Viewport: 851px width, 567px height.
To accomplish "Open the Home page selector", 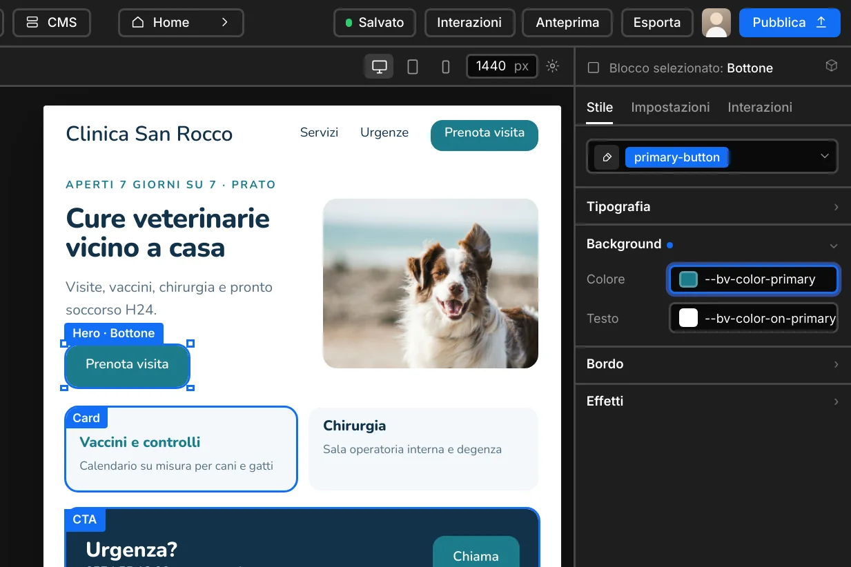I will coord(181,23).
